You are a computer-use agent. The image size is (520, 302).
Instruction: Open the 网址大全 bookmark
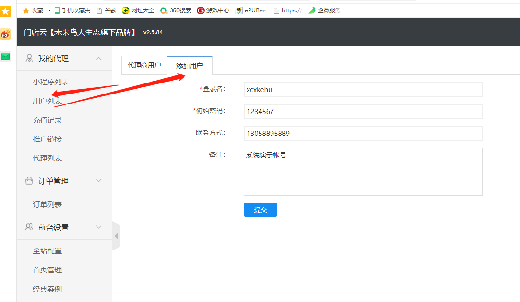point(138,10)
